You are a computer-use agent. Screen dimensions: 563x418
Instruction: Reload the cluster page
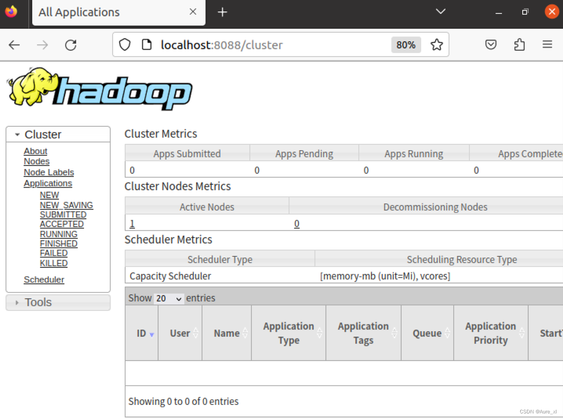(x=71, y=45)
